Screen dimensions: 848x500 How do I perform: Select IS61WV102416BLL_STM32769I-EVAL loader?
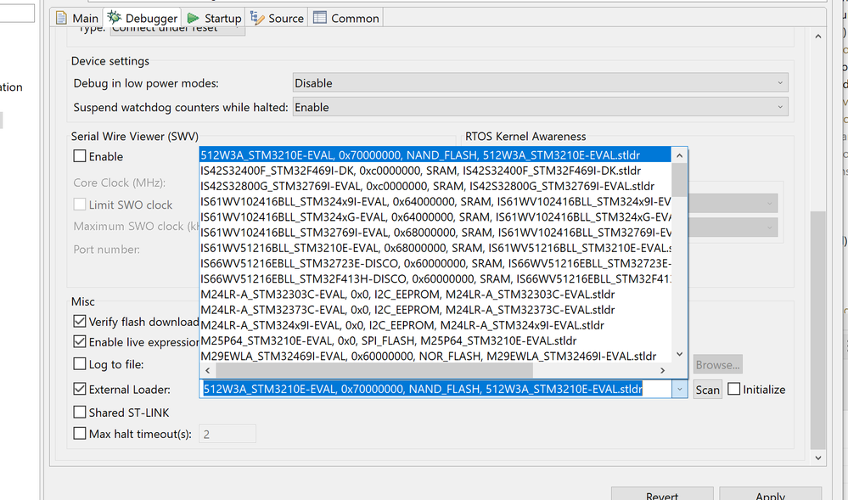[435, 233]
